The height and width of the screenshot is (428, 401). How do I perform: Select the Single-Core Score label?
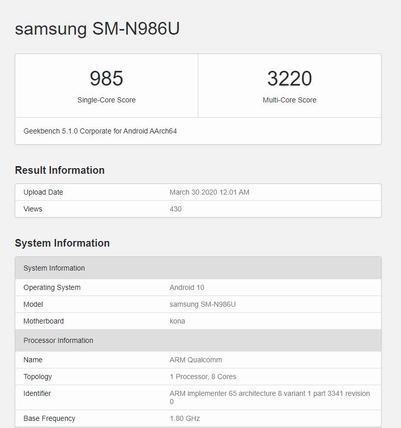point(106,100)
